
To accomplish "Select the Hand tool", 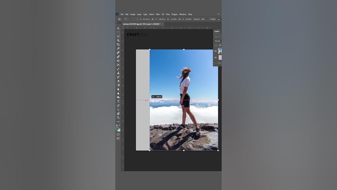I will 118,113.
